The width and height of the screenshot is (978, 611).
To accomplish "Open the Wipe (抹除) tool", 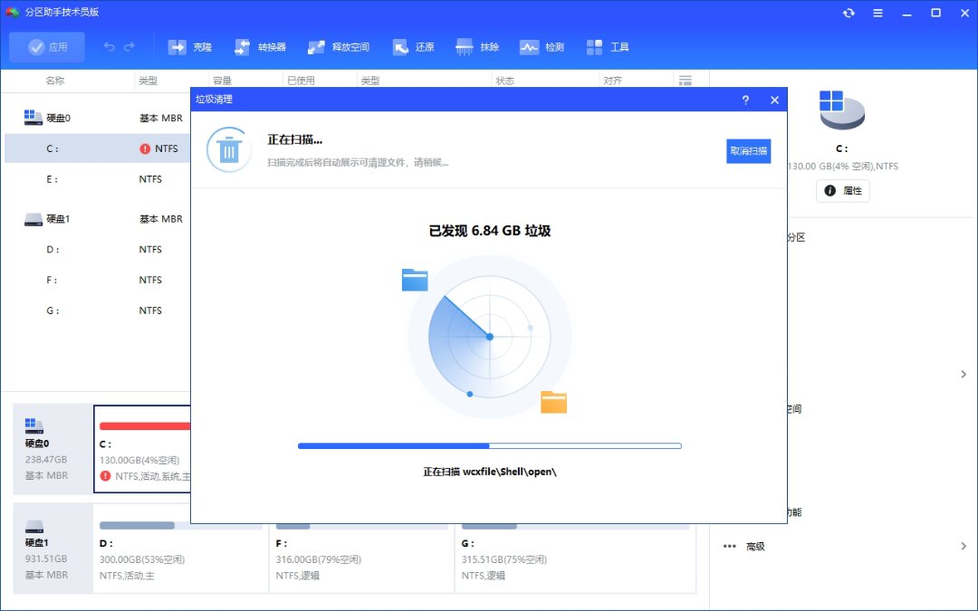I will [x=477, y=47].
